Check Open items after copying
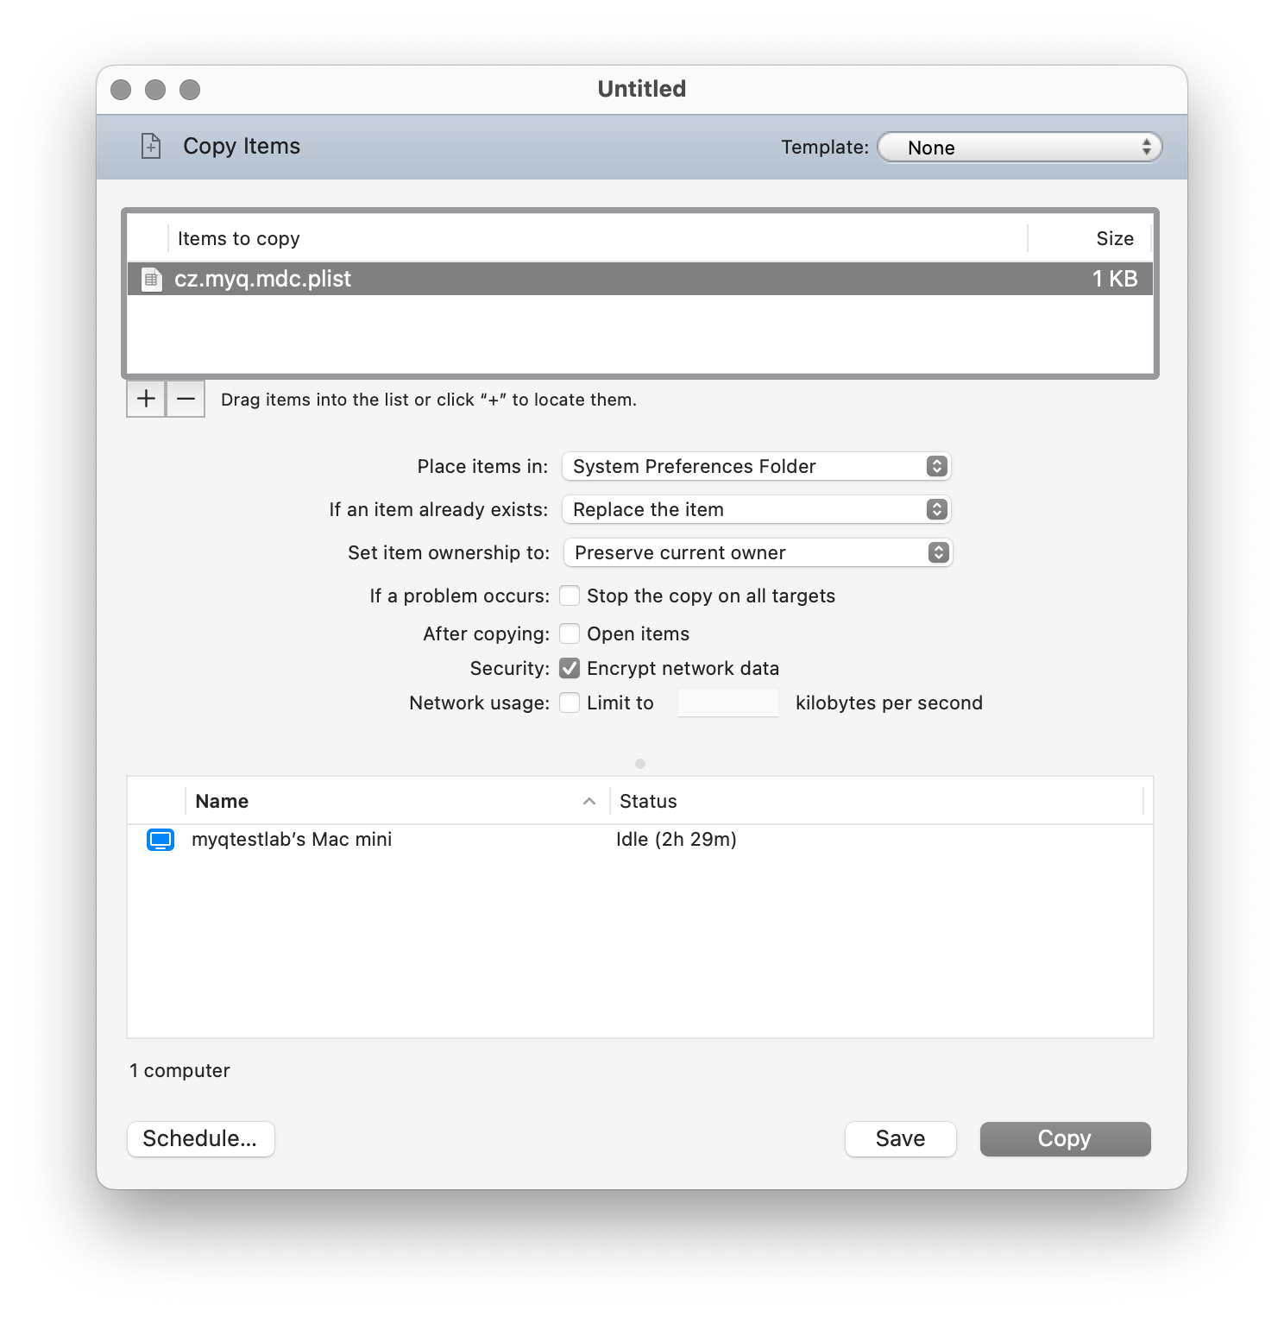This screenshot has width=1284, height=1317. [x=570, y=633]
